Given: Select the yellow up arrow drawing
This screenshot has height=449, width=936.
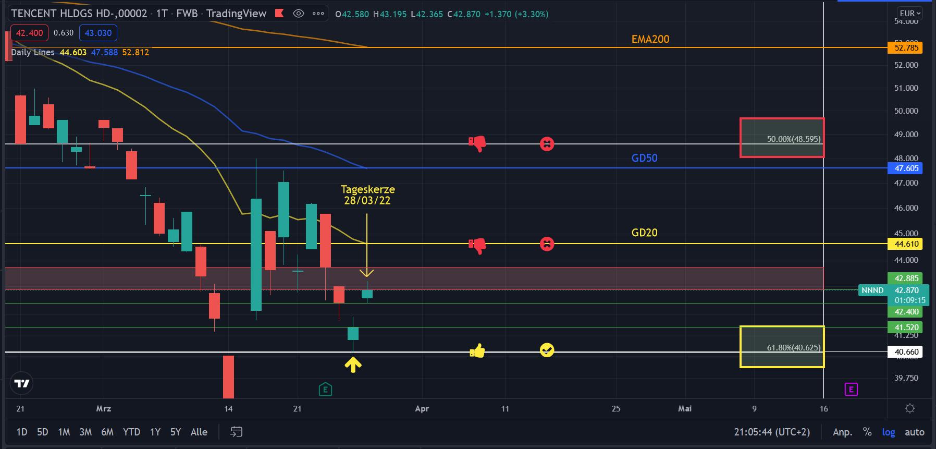Looking at the screenshot, I should click(353, 364).
